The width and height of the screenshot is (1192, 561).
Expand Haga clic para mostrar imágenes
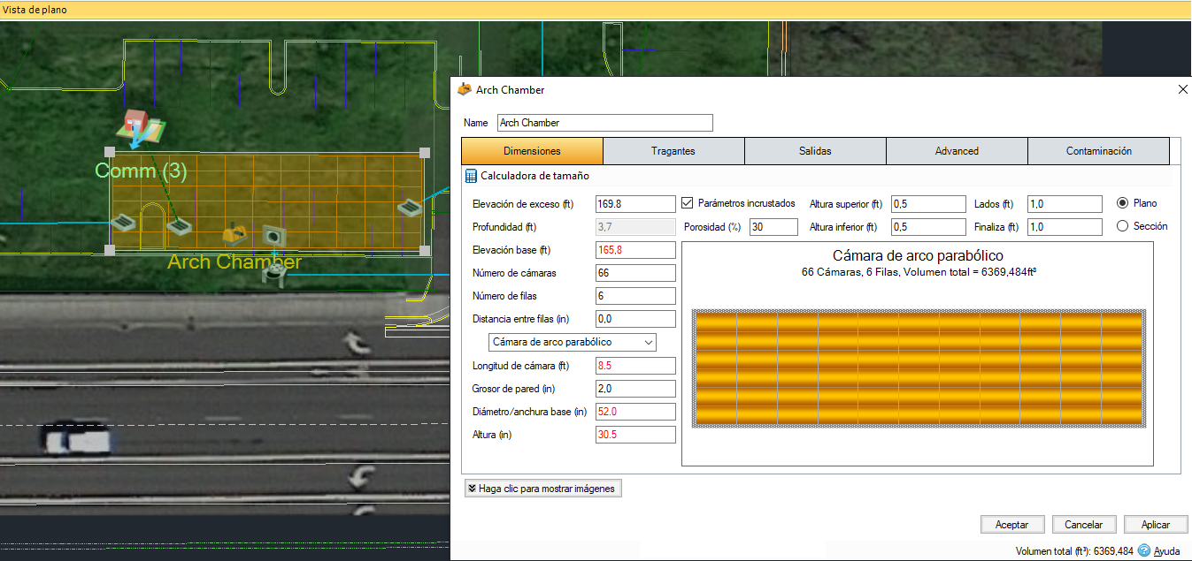(542, 488)
